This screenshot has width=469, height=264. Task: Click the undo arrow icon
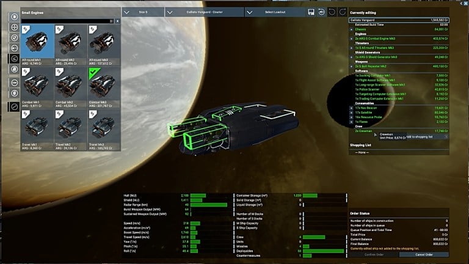tap(332, 12)
